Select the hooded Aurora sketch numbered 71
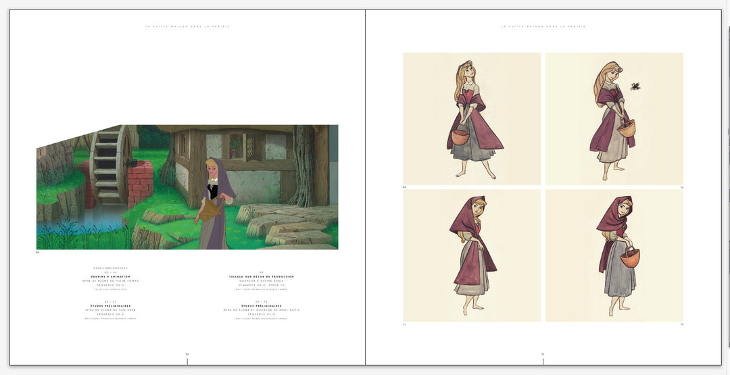The width and height of the screenshot is (730, 375). [x=472, y=255]
